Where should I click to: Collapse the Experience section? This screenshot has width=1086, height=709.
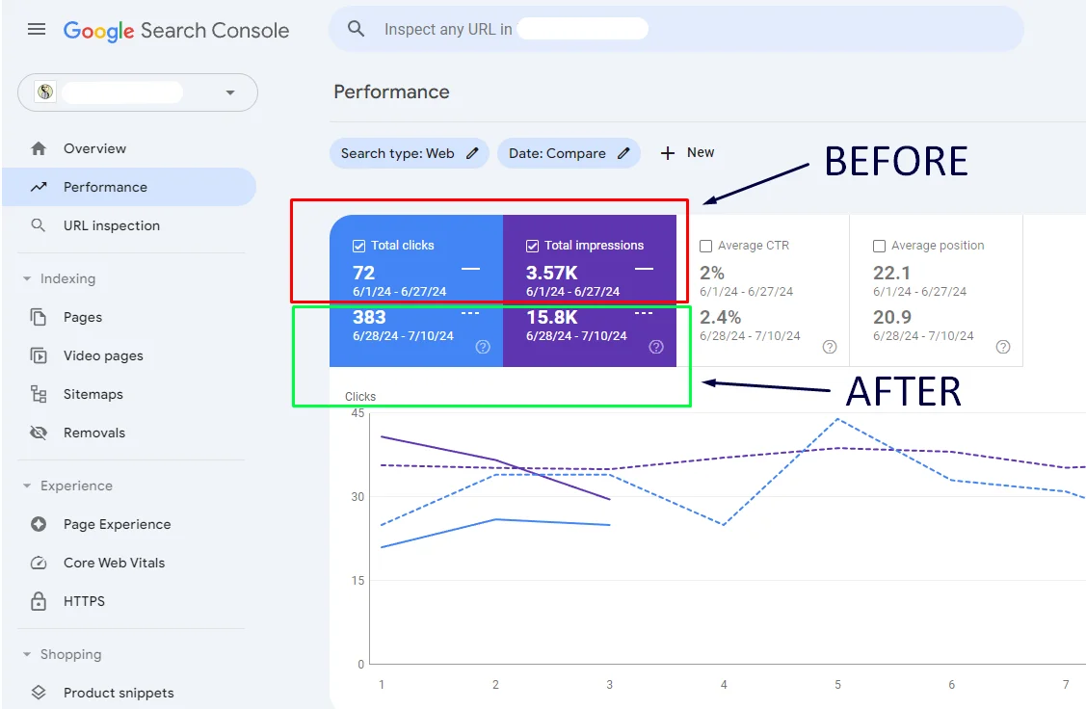pyautogui.click(x=27, y=486)
